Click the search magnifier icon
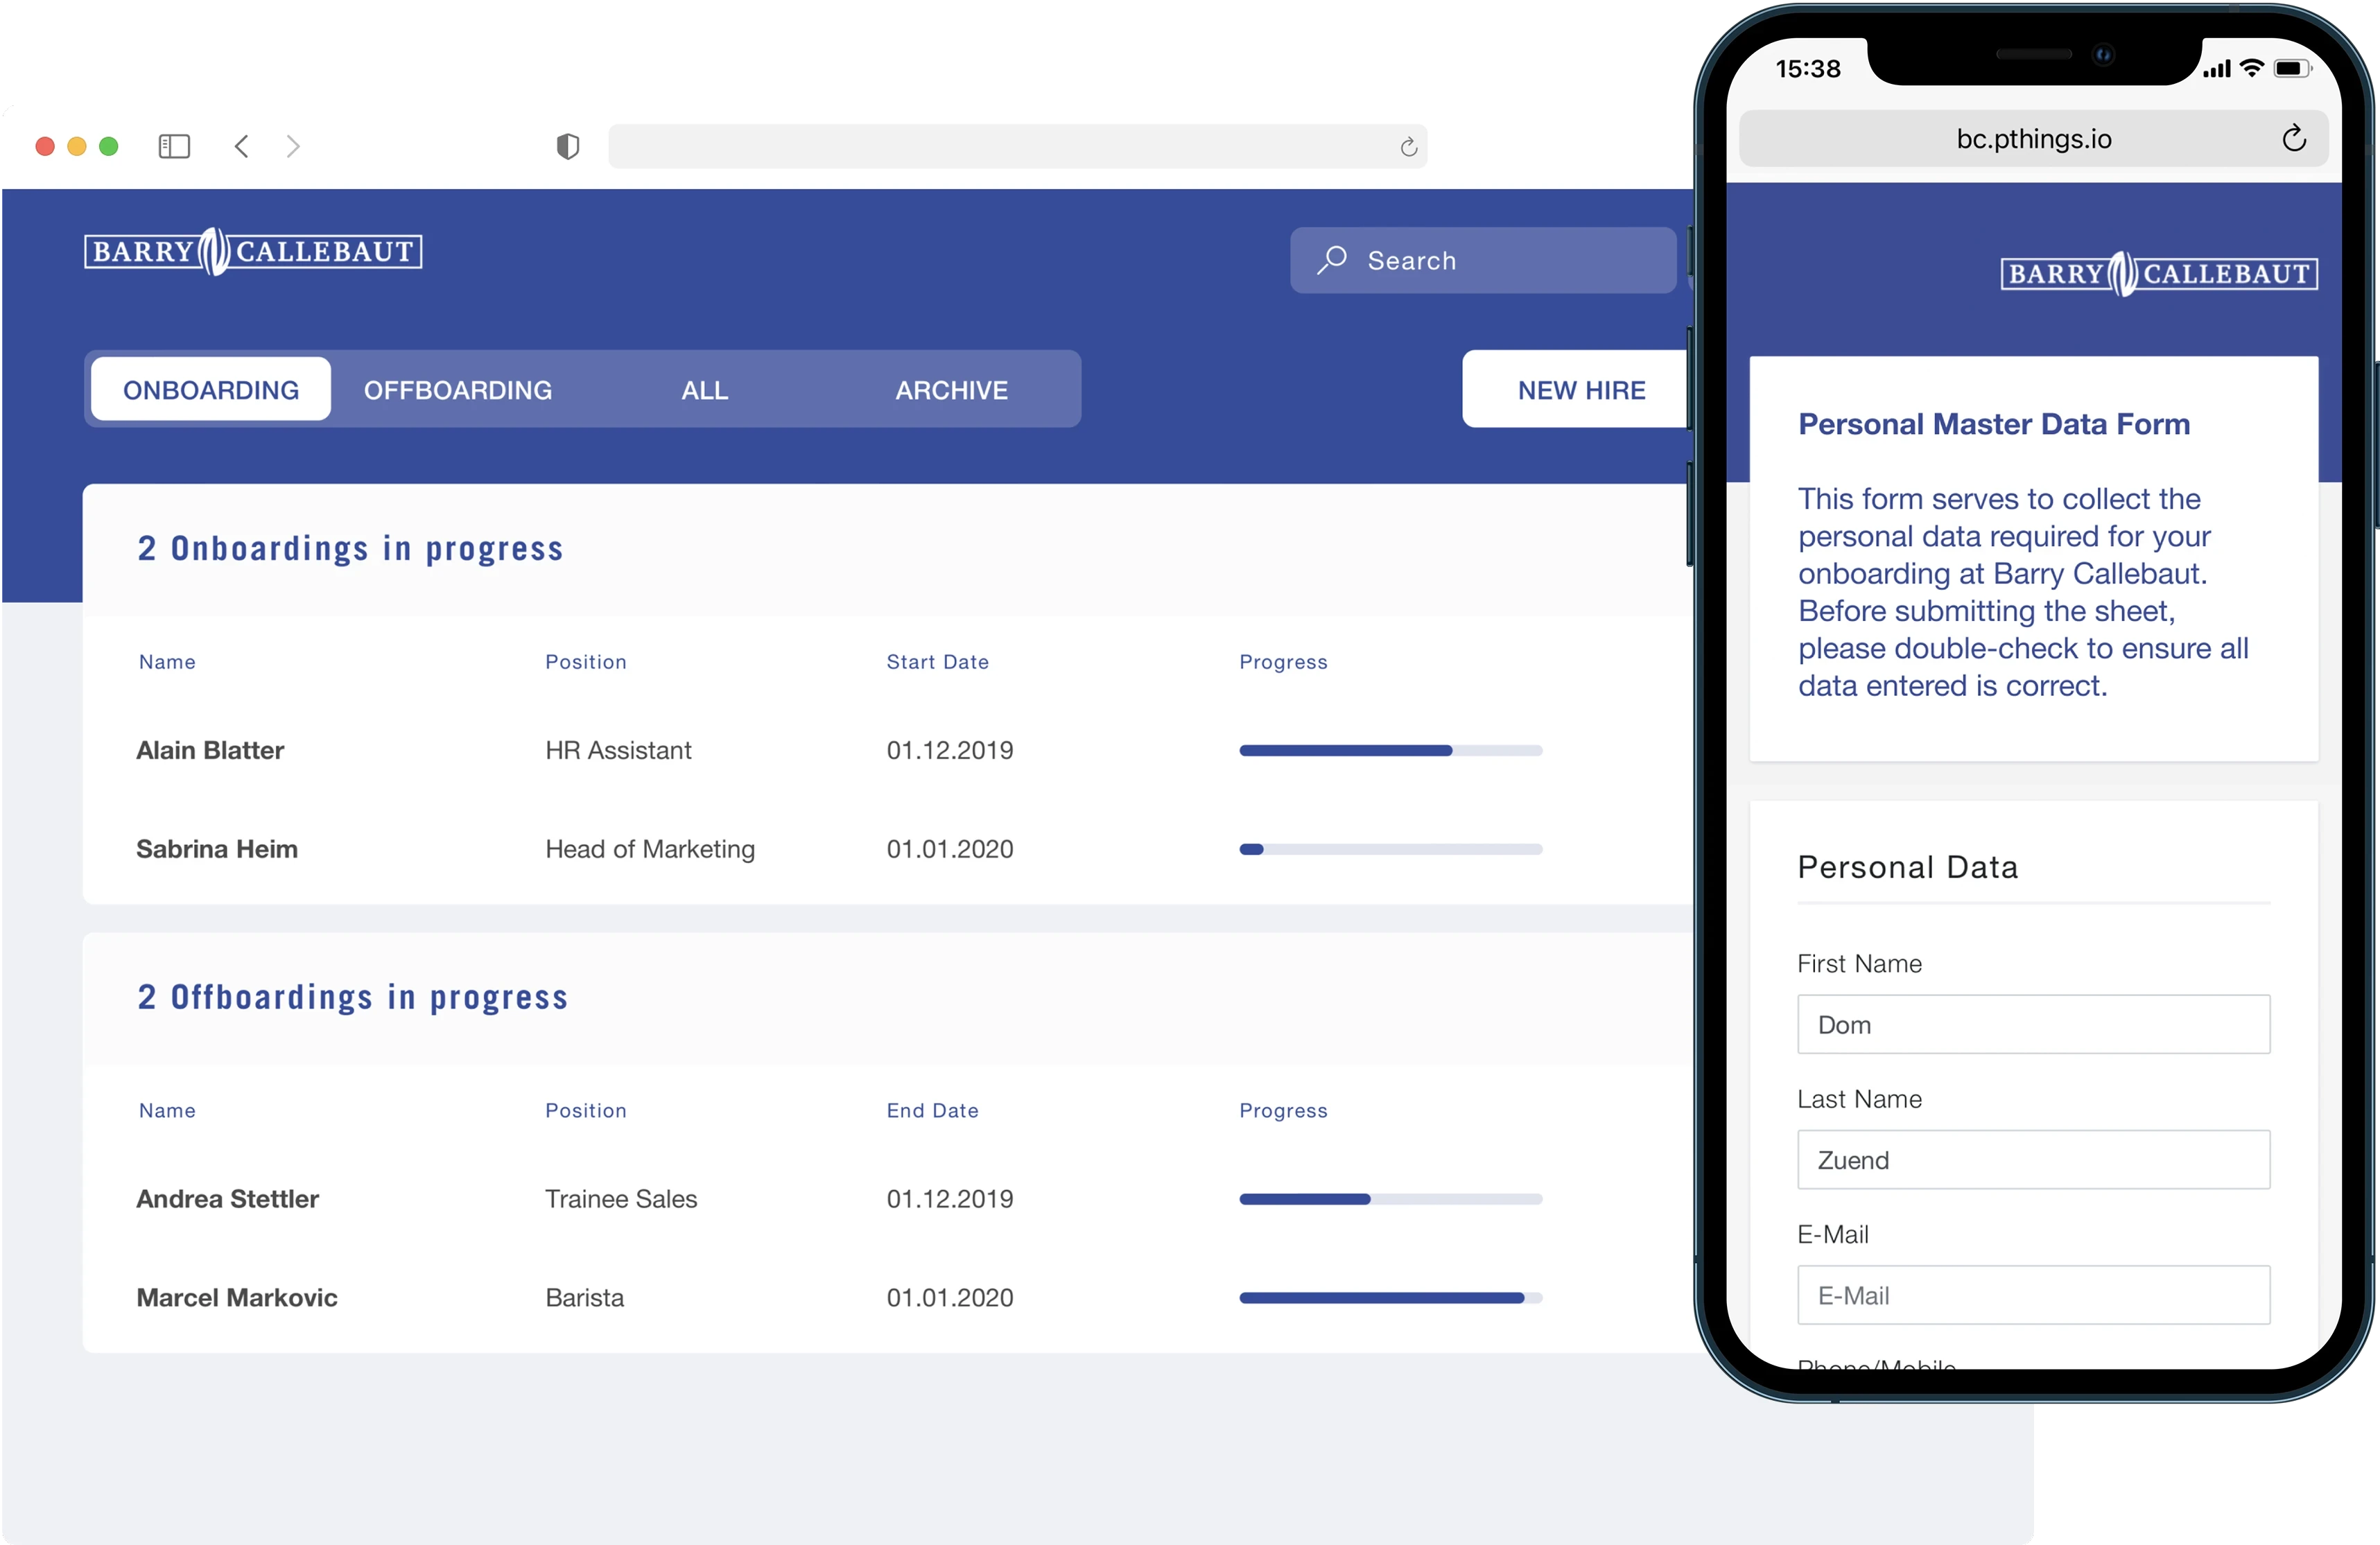The height and width of the screenshot is (1545, 2380). click(1332, 260)
